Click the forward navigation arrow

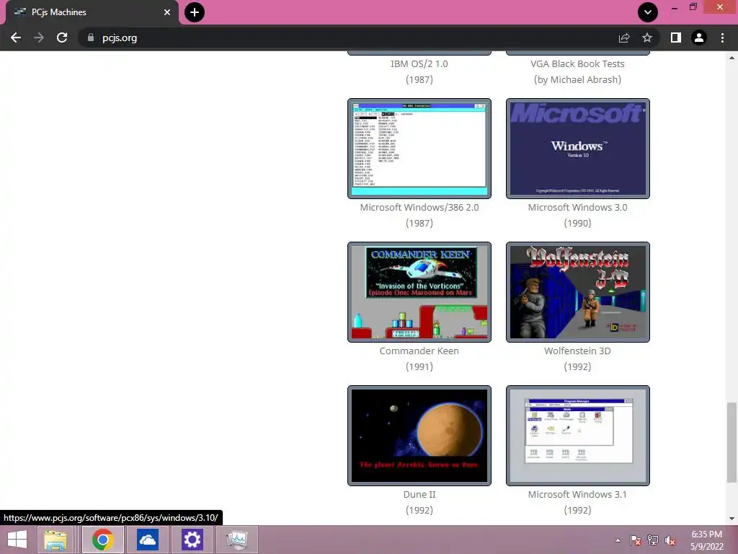(39, 38)
